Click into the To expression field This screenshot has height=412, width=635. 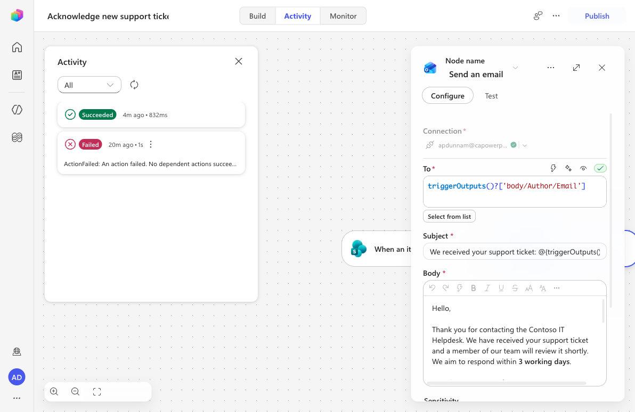coord(514,192)
